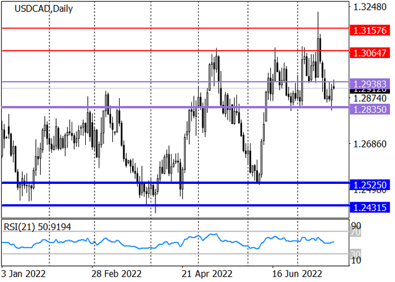This screenshot has height=282, width=395.
Task: Click the 1.28740 price axis value
Action: point(370,98)
